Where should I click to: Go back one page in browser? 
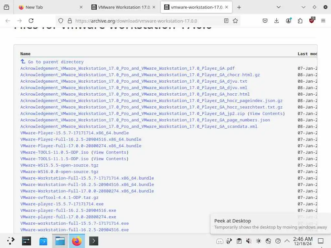(x=8, y=21)
